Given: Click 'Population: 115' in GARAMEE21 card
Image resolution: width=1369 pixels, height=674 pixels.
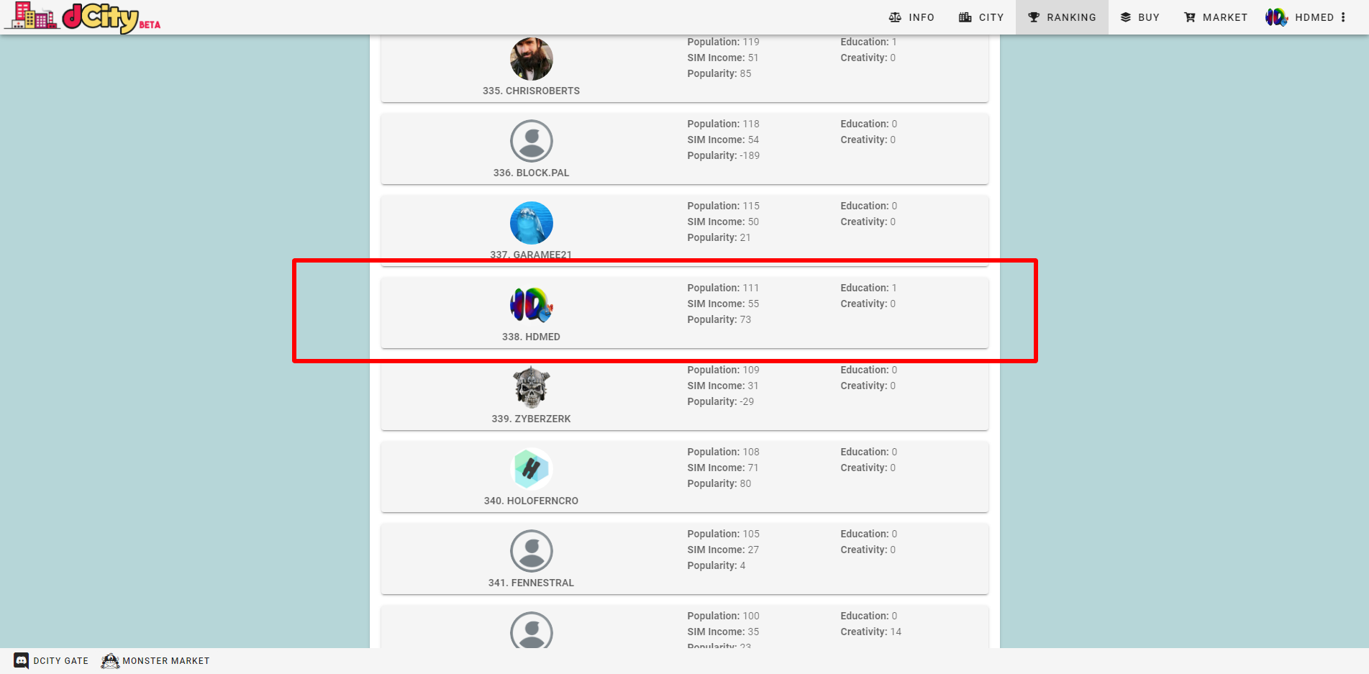Looking at the screenshot, I should point(723,206).
